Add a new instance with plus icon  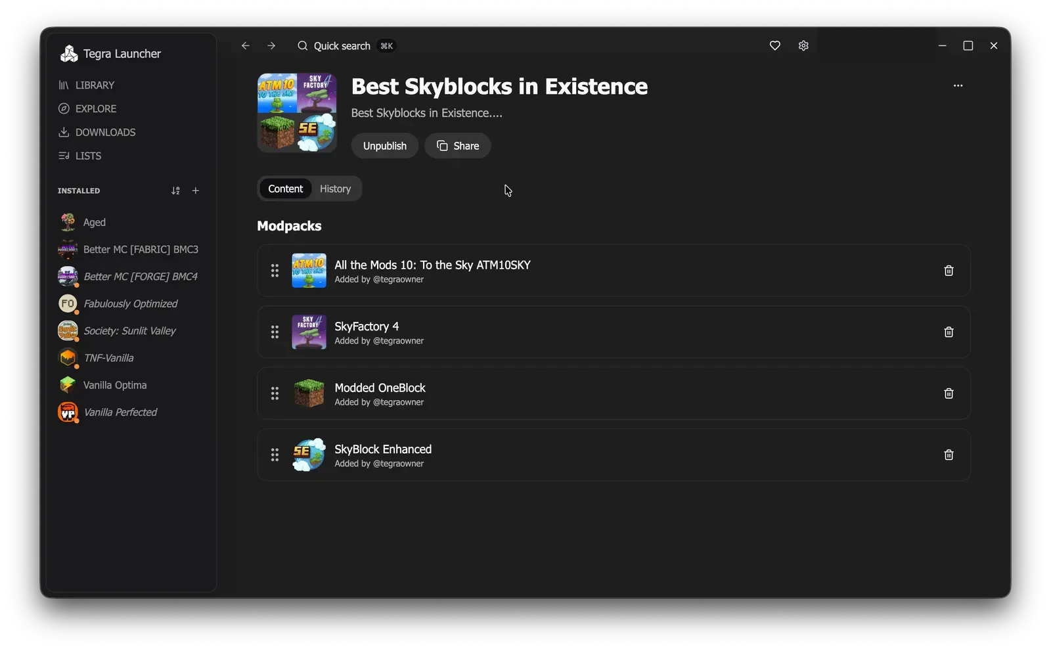tap(196, 191)
